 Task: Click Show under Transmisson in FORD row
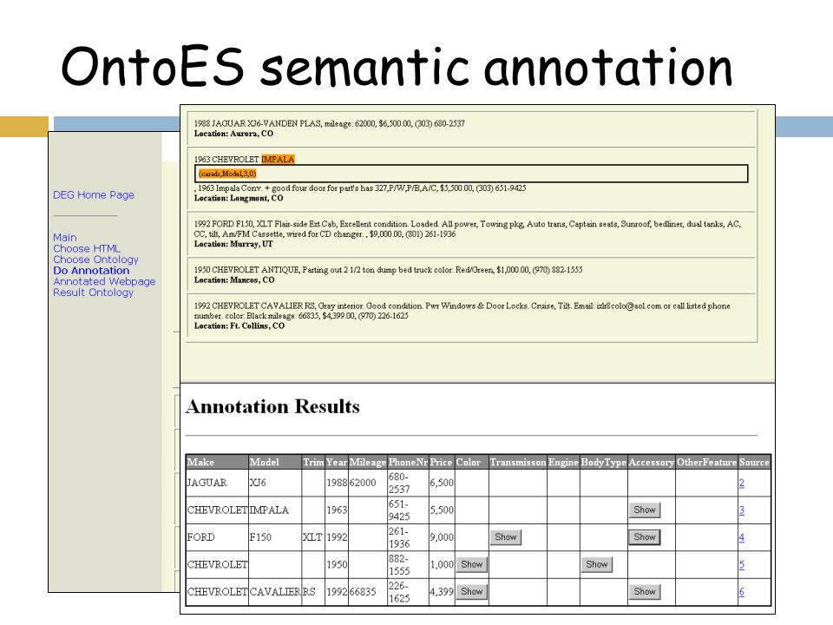point(505,537)
